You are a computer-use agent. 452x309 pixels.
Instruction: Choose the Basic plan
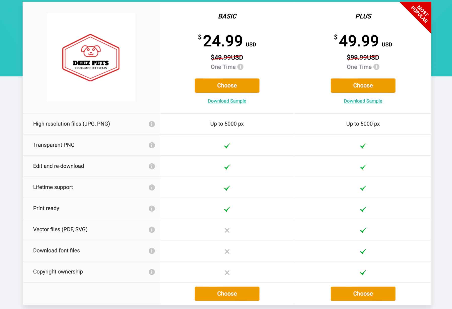click(x=227, y=85)
